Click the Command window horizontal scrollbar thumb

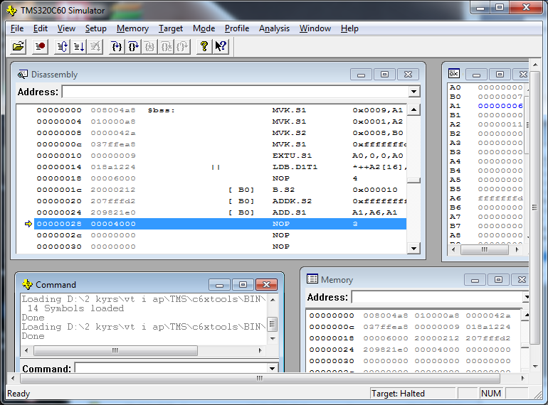[x=115, y=350]
